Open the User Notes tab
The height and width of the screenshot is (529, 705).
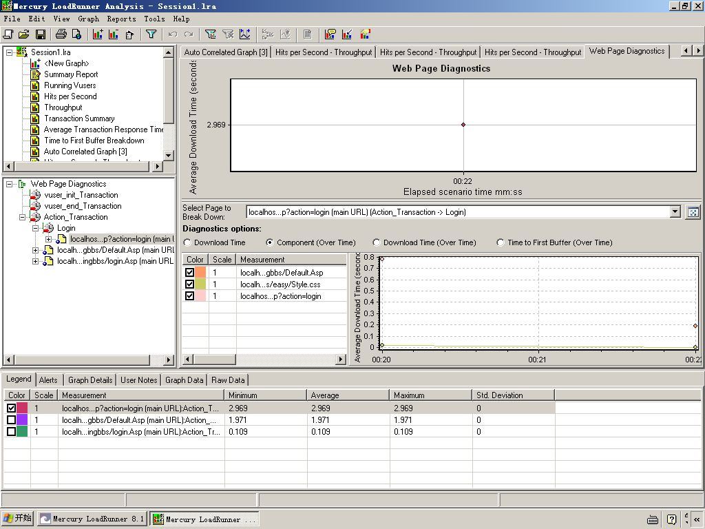[x=139, y=380]
